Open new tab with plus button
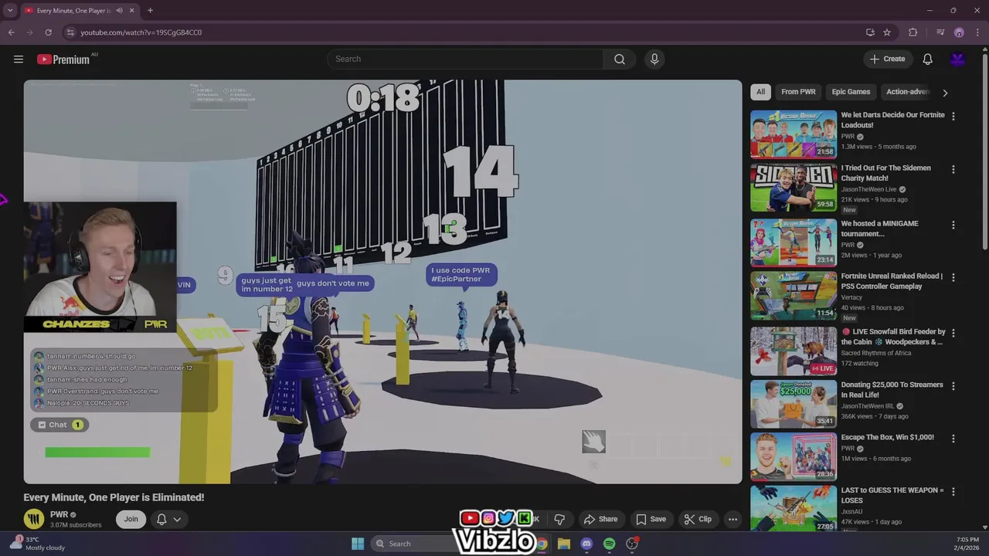 [x=150, y=11]
